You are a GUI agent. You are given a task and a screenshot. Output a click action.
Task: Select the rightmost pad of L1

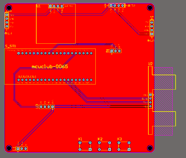pyautogui.click(x=26, y=148)
